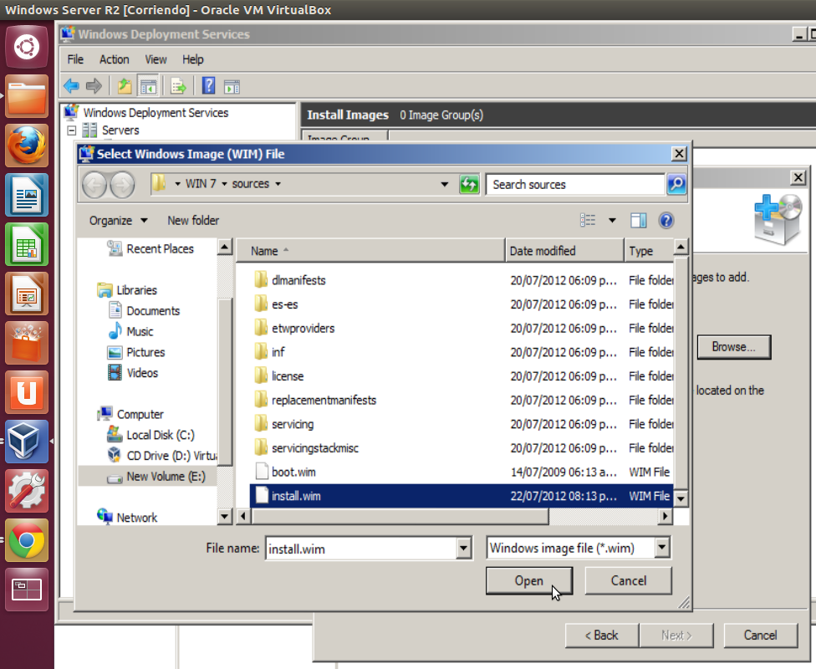Open Ubuntu Software Center in the dock

click(x=27, y=343)
